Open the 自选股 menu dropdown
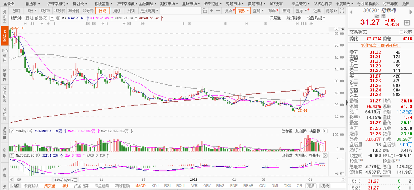 [x=33, y=4]
